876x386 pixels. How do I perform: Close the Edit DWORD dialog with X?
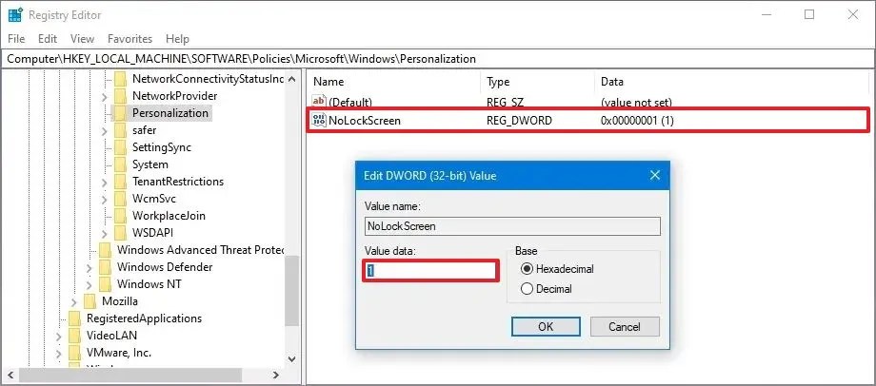655,176
